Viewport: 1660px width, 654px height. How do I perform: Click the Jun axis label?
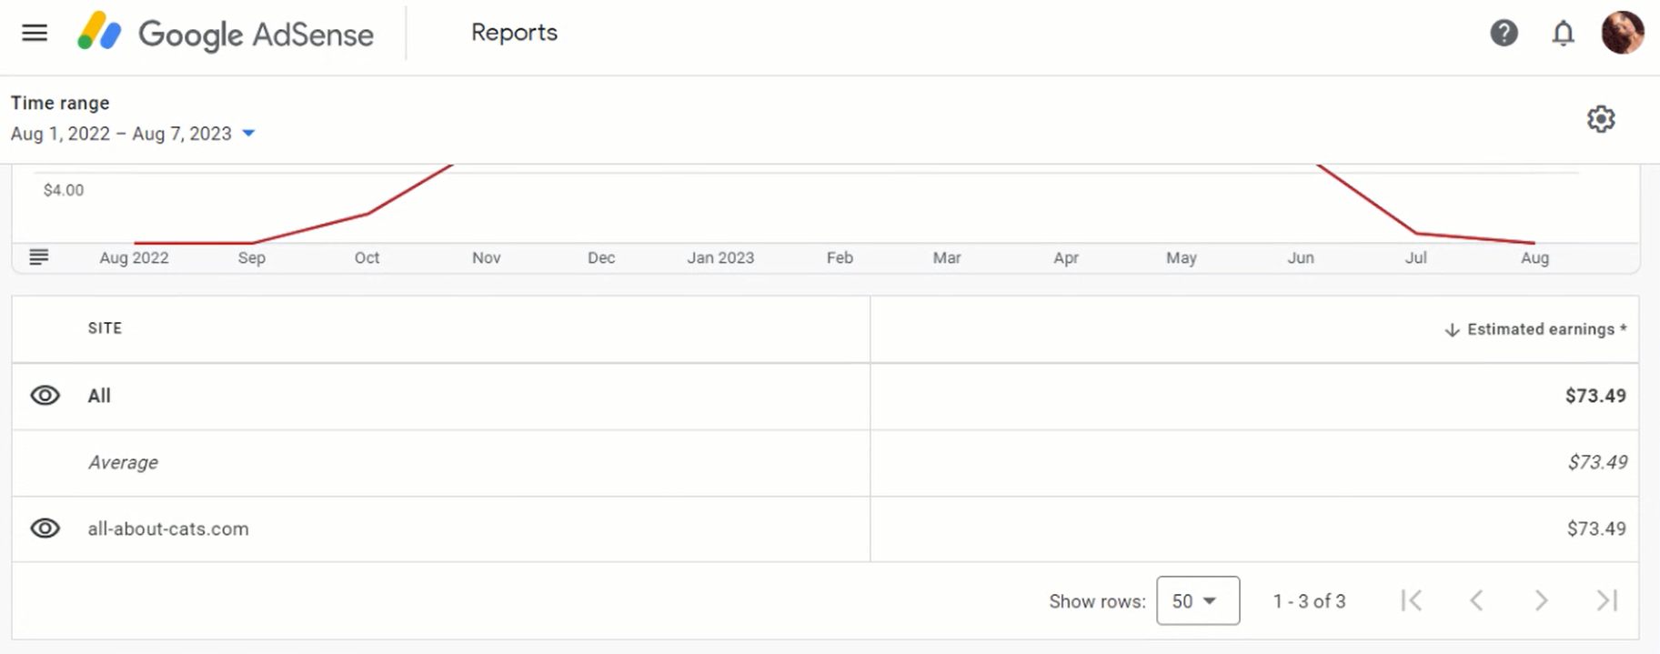[1301, 257]
